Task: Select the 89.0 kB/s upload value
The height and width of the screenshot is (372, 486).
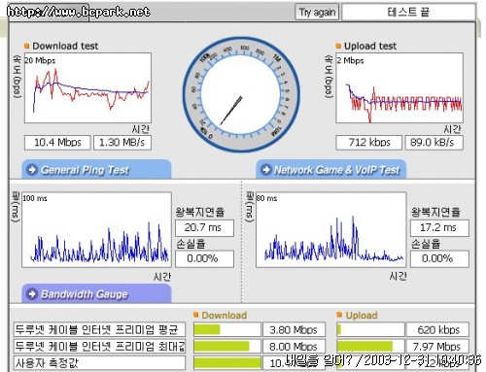Action: point(434,143)
